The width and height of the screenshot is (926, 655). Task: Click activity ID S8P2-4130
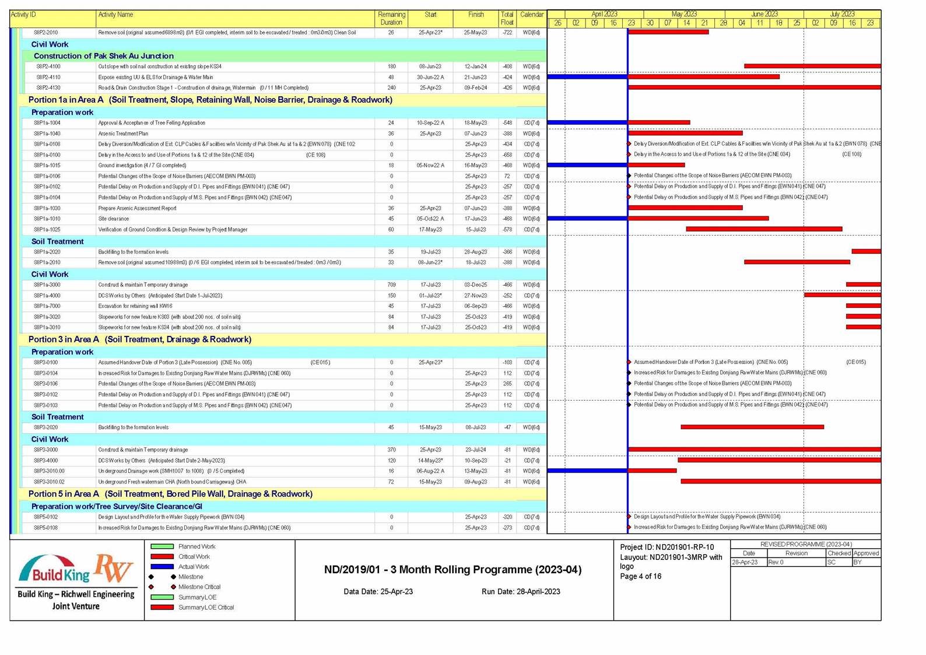click(x=48, y=87)
